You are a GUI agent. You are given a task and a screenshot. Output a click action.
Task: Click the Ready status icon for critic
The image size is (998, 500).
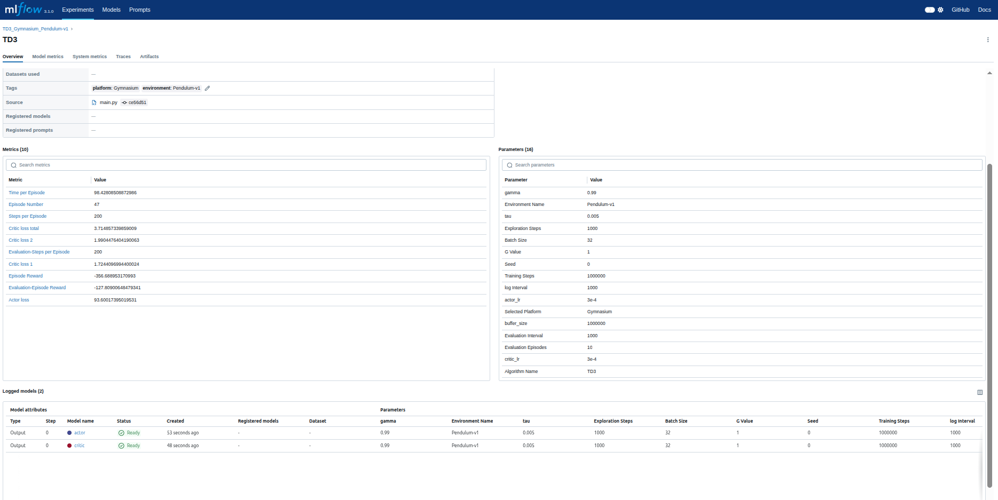coord(121,446)
